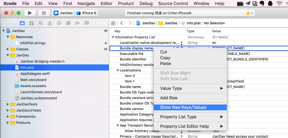The width and height of the screenshot is (288, 138).
Task: Open the Product menu
Action: tap(126, 4)
